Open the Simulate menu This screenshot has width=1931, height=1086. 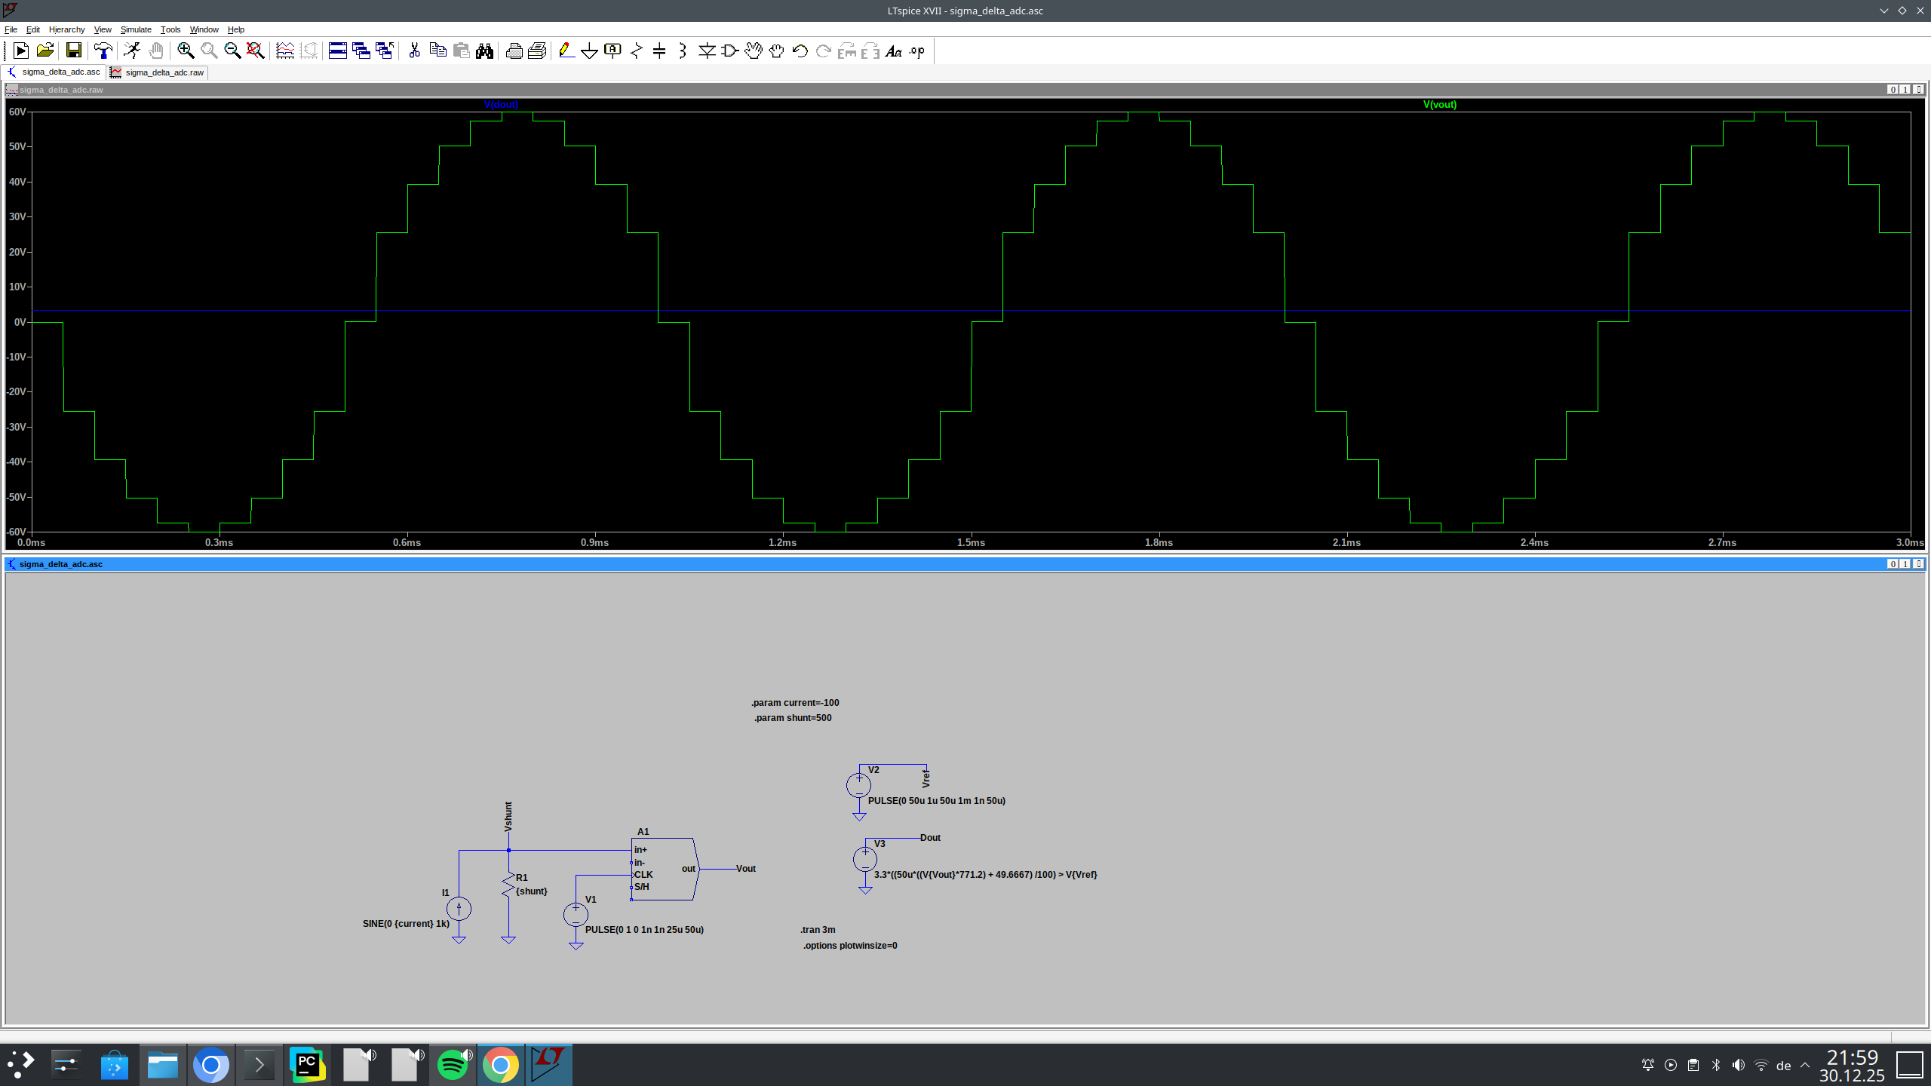tap(137, 29)
